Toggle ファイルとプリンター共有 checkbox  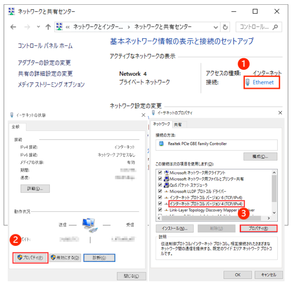[x=160, y=179]
